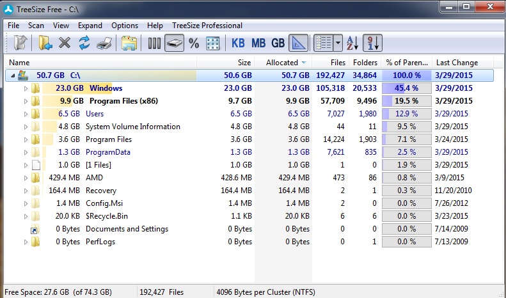This screenshot has width=506, height=298.
Task: Expand the Windows folder tree node
Action: tap(26, 88)
